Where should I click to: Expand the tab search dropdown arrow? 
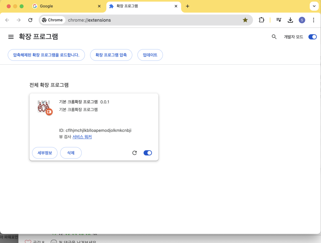point(314,6)
